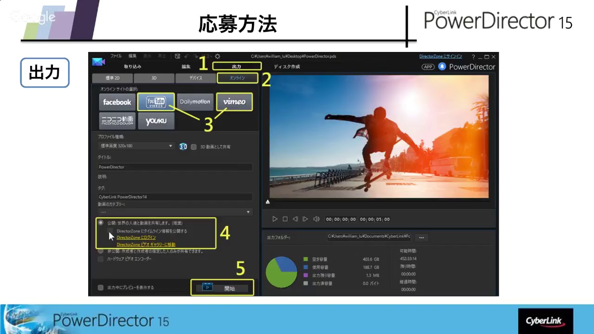
Task: Click the preview seek slider marker
Action: (267, 202)
